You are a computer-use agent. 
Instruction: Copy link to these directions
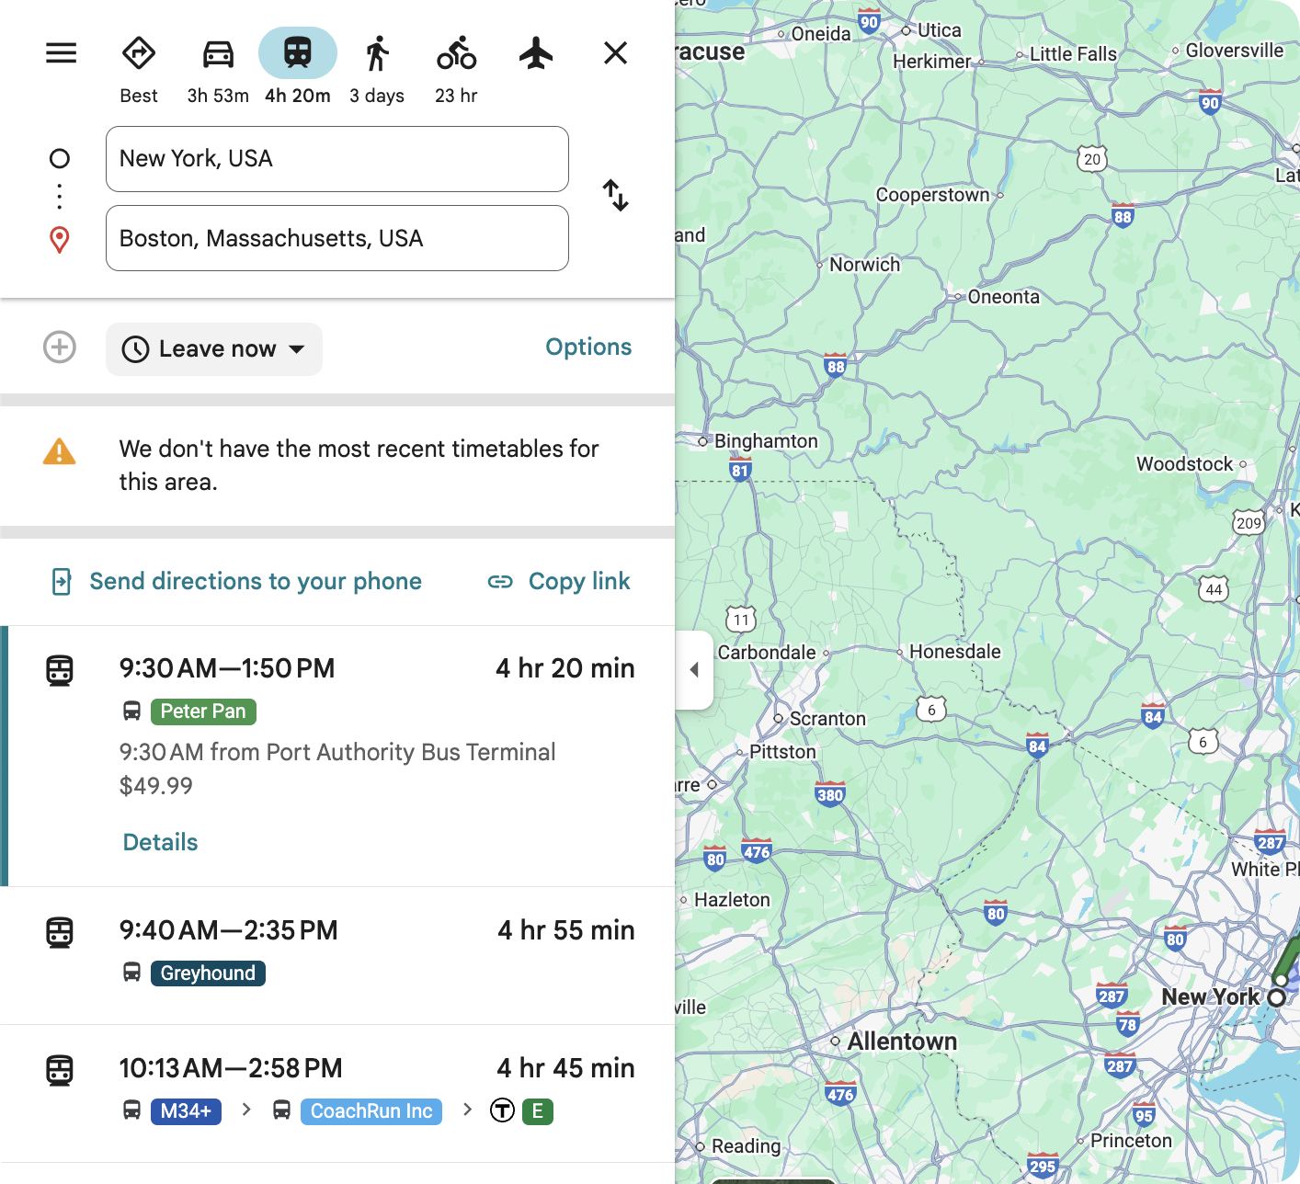click(560, 581)
